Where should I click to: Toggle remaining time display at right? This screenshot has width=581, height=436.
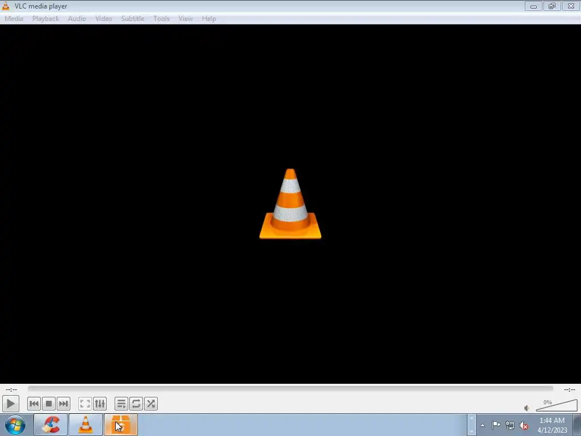tap(570, 389)
